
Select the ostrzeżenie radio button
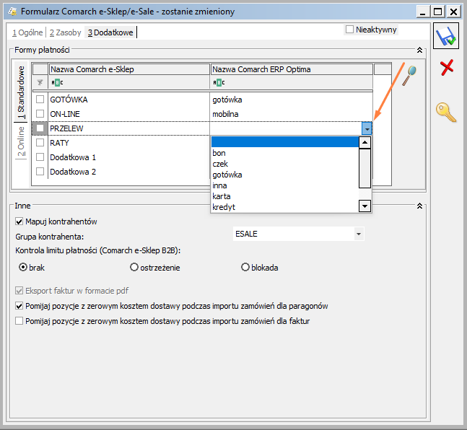tap(134, 267)
